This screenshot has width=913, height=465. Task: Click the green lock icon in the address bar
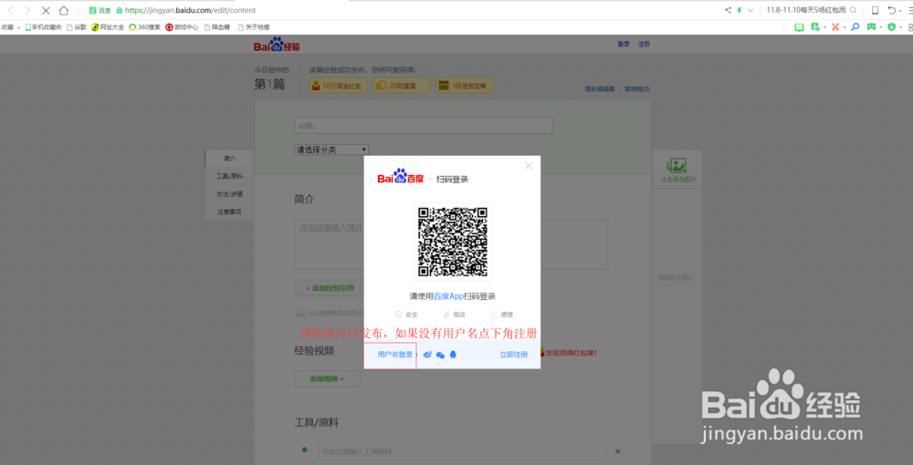pyautogui.click(x=120, y=10)
